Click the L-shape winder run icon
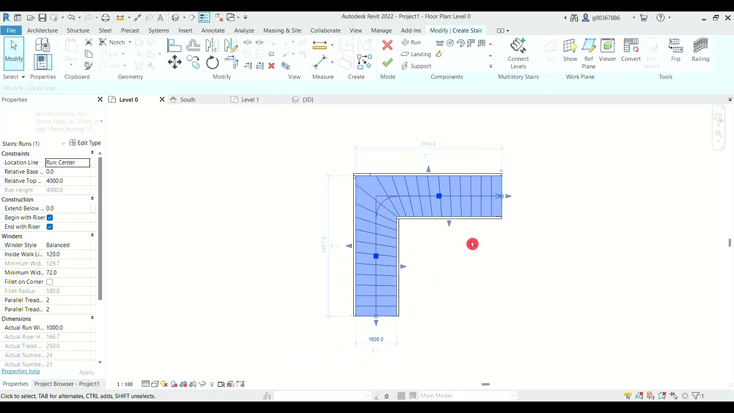 [471, 43]
